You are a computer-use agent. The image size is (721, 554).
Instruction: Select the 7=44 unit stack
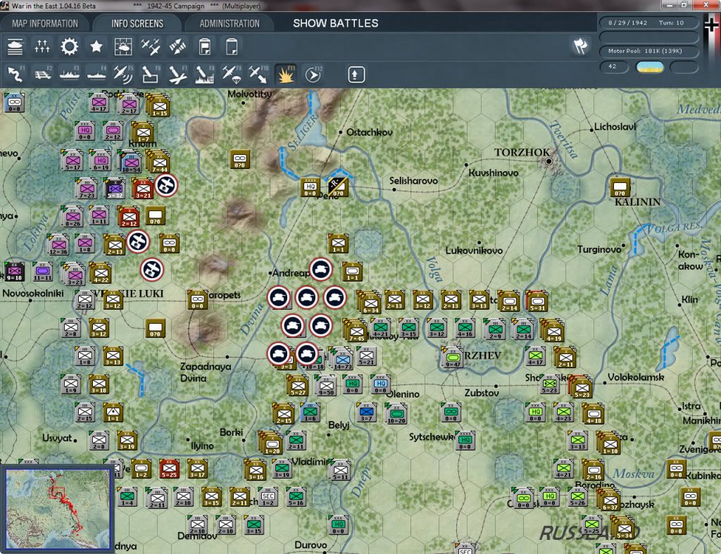[158, 163]
